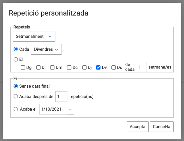Check the Dj day checkbox
Image resolution: width=184 pixels, height=141 pixels.
84,68
